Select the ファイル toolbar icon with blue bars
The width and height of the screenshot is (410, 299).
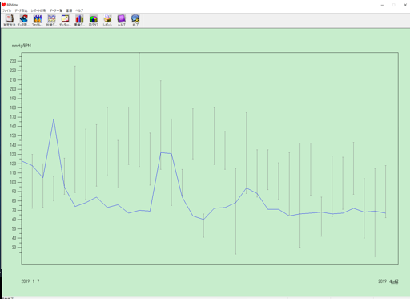tap(38, 20)
